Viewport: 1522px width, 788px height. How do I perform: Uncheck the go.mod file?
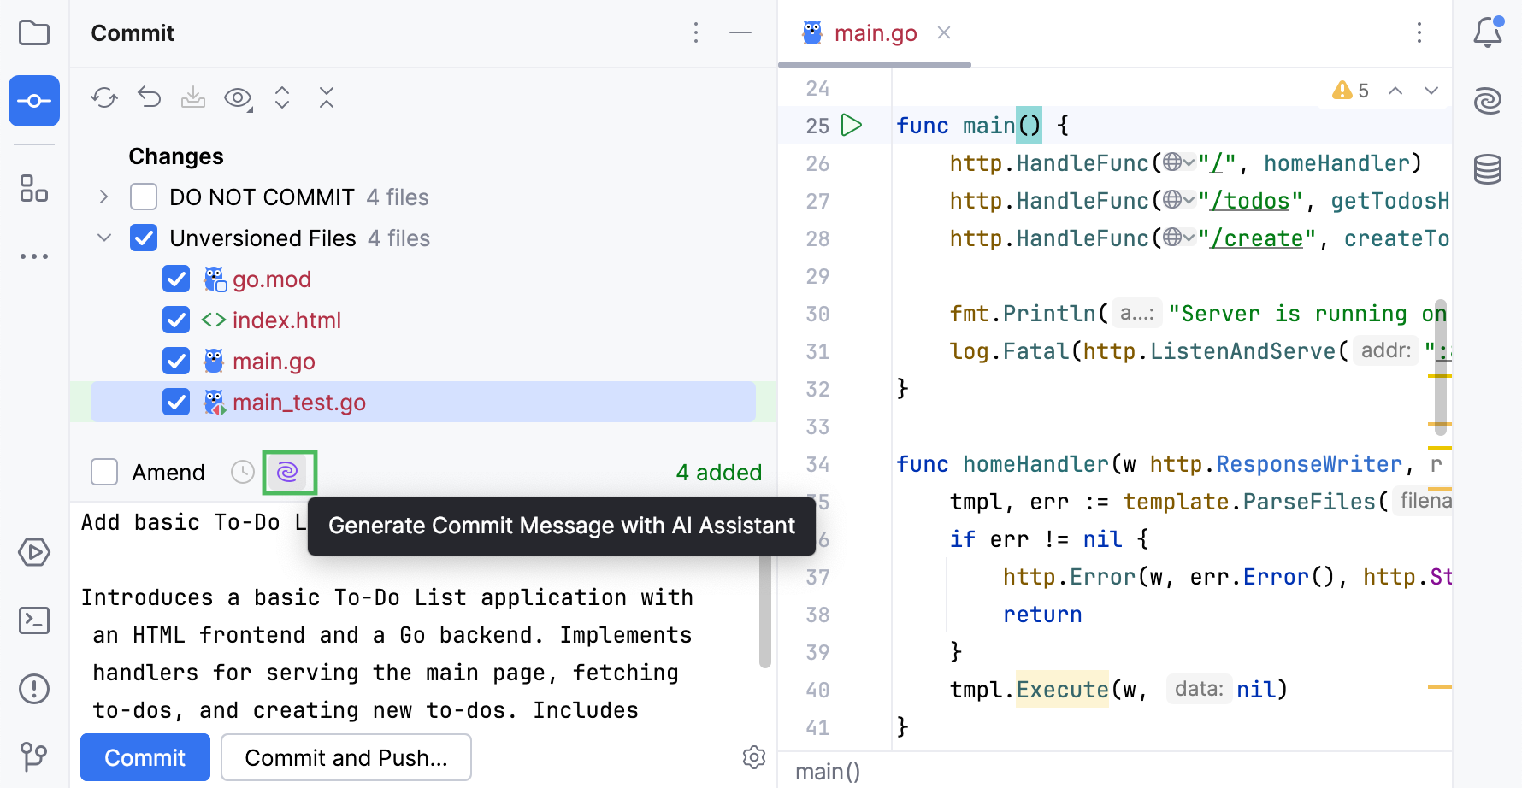[x=175, y=279]
